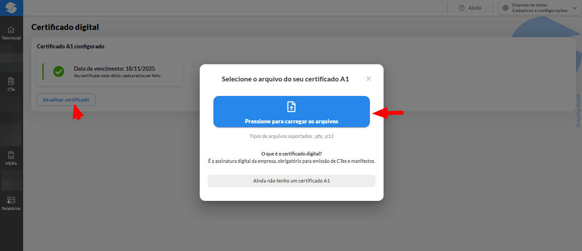
Task: Click the app logo in the top-left corner
Action: tap(11, 8)
